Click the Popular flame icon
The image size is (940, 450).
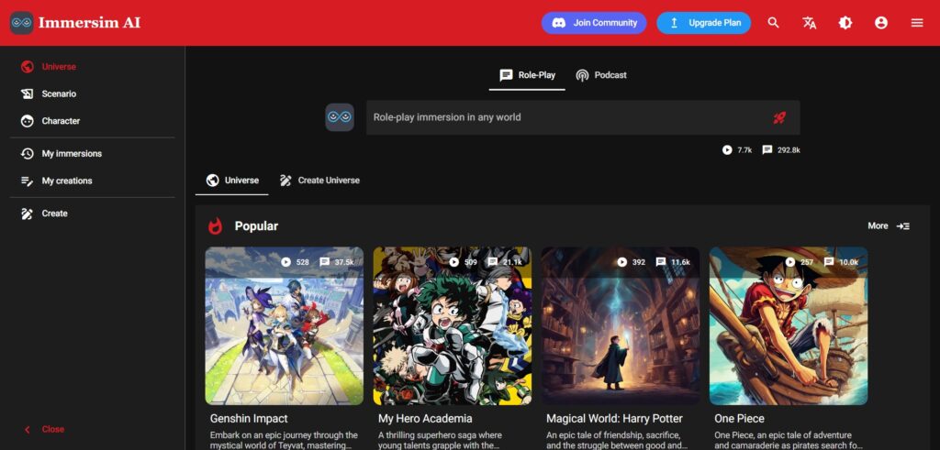pos(215,226)
